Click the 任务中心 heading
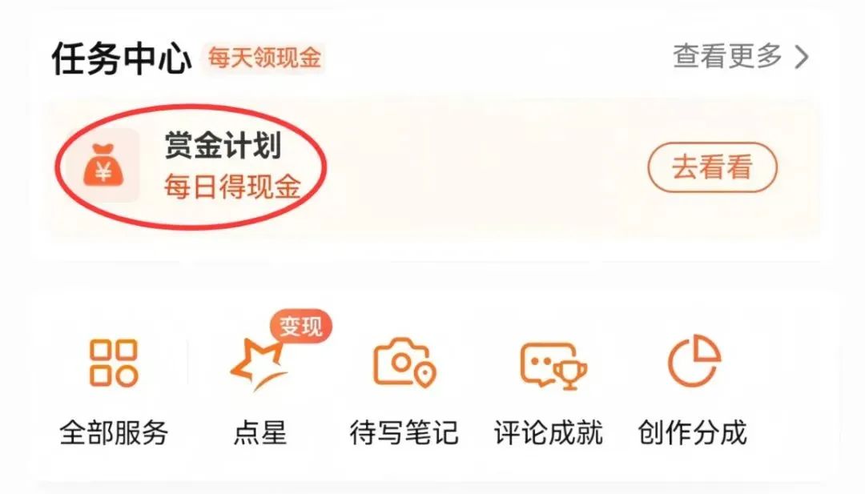The width and height of the screenshot is (865, 494). [122, 58]
